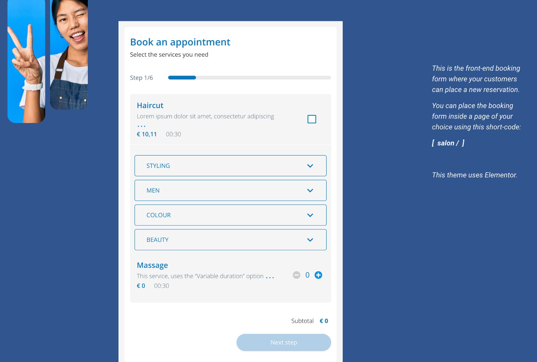Click the COLOUR dropdown chevron arrow

click(311, 215)
